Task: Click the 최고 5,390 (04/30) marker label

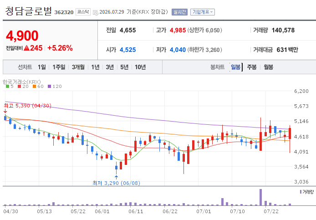Action: tap(28, 106)
